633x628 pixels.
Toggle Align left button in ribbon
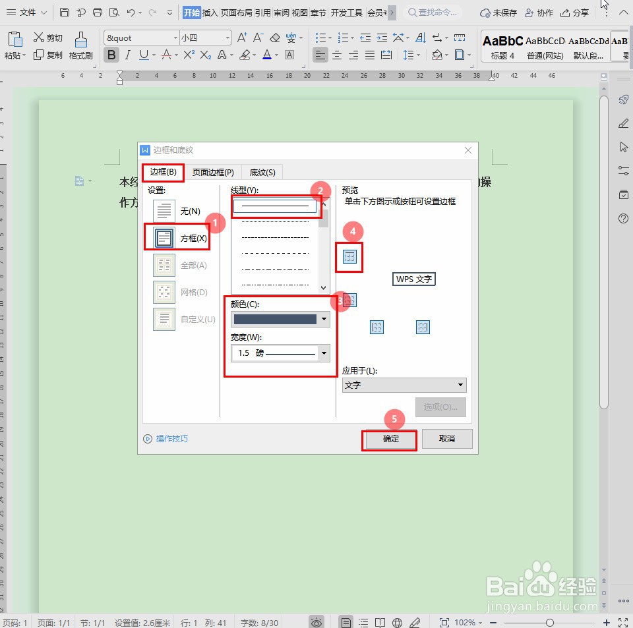coord(320,55)
